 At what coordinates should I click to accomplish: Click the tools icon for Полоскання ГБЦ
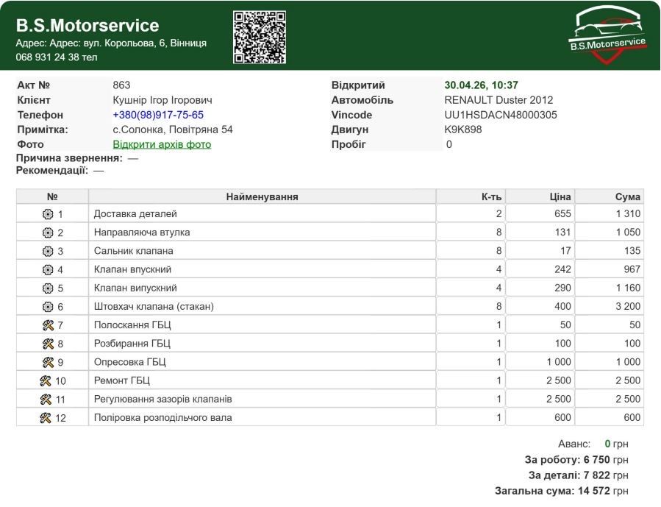48,325
